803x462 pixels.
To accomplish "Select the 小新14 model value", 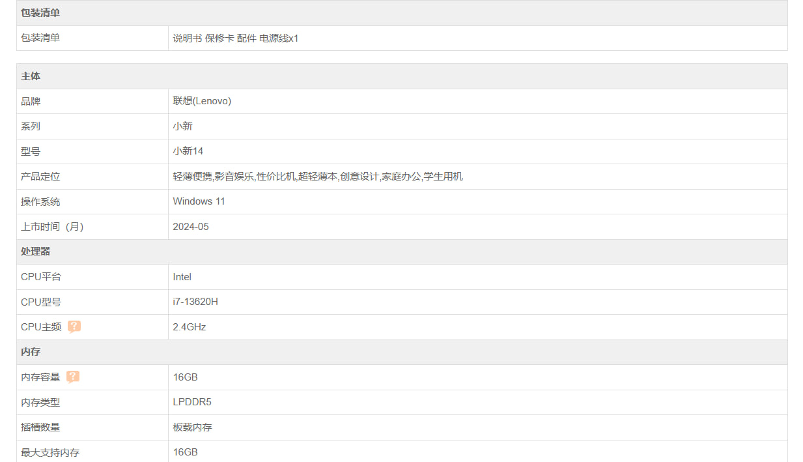I will [188, 151].
